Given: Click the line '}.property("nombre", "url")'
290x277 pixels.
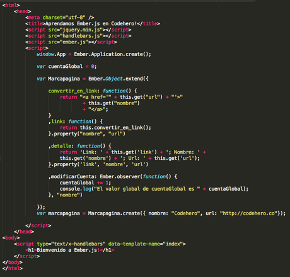Looking at the screenshot, I should (x=87, y=133).
